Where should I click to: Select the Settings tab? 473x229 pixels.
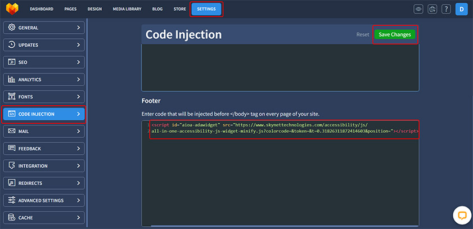206,9
